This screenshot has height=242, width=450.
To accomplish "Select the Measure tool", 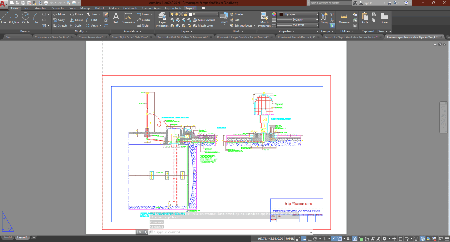I will coord(344,18).
